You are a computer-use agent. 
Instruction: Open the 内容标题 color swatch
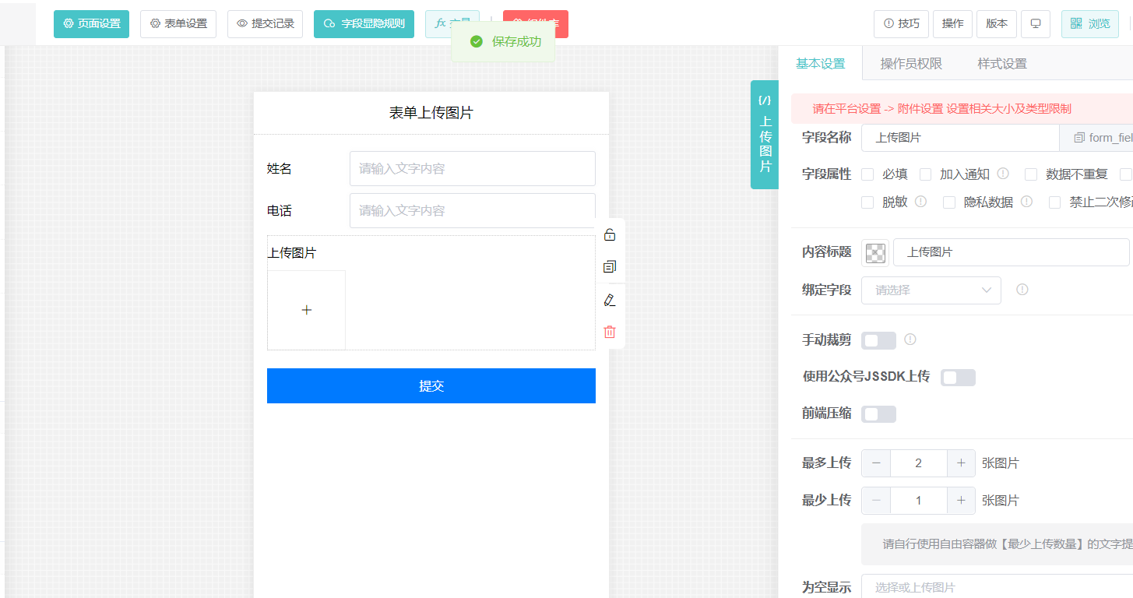click(x=875, y=252)
